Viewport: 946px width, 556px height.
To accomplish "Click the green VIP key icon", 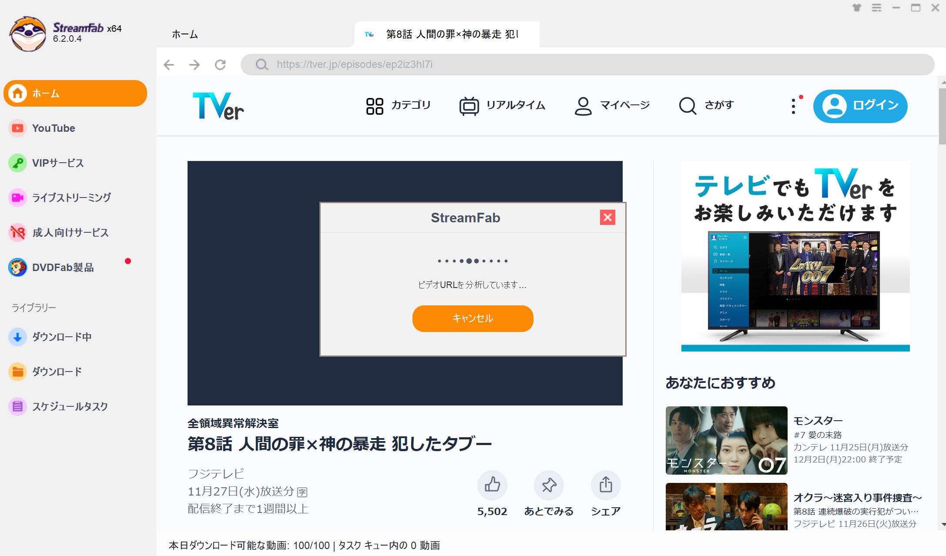I will point(17,163).
